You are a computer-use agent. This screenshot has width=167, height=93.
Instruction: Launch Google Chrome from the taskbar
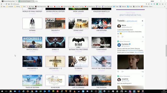(32, 91)
